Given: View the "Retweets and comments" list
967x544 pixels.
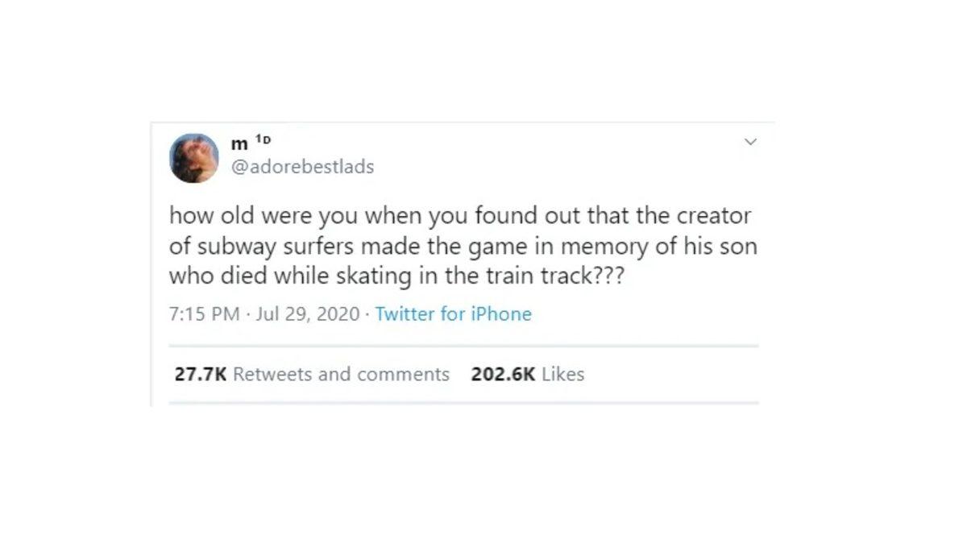Looking at the screenshot, I should click(341, 374).
